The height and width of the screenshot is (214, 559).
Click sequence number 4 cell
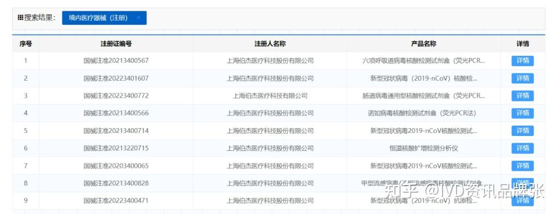pyautogui.click(x=26, y=113)
